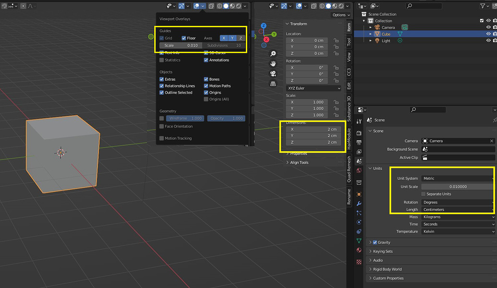
Task: Click the green Y axis on navigation gizmo
Action: click(x=274, y=34)
